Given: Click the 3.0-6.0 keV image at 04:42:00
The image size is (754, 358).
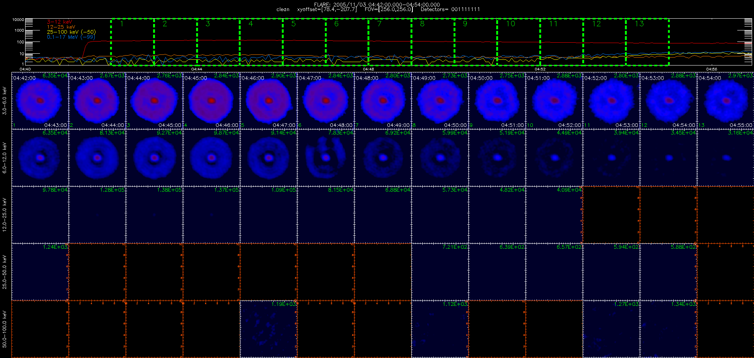Looking at the screenshot, I should 40,100.
